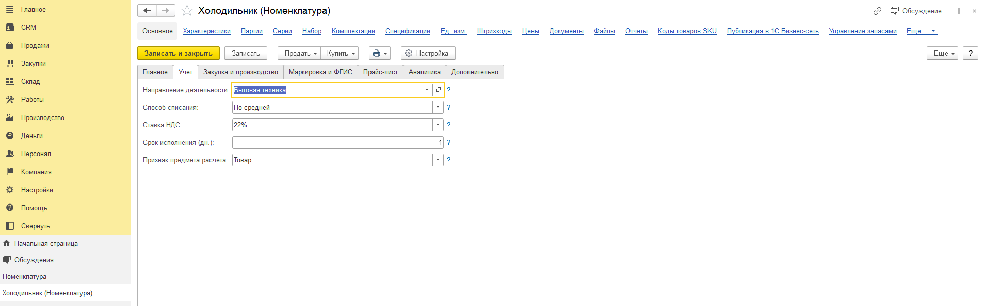Open Коды товаров SKU link
Image resolution: width=985 pixels, height=306 pixels.
point(687,31)
